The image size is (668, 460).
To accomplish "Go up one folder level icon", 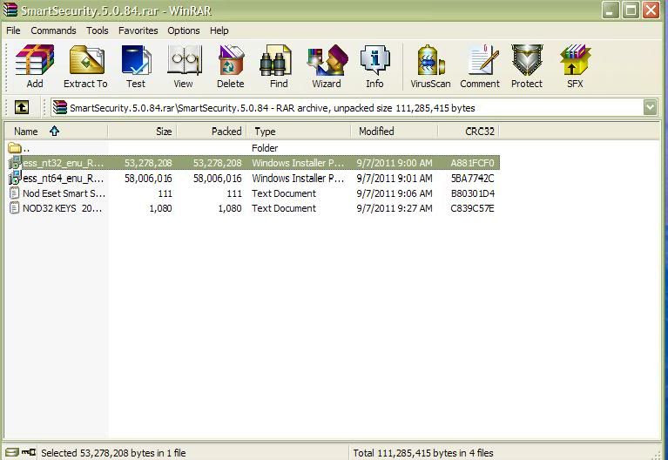I will (x=22, y=107).
